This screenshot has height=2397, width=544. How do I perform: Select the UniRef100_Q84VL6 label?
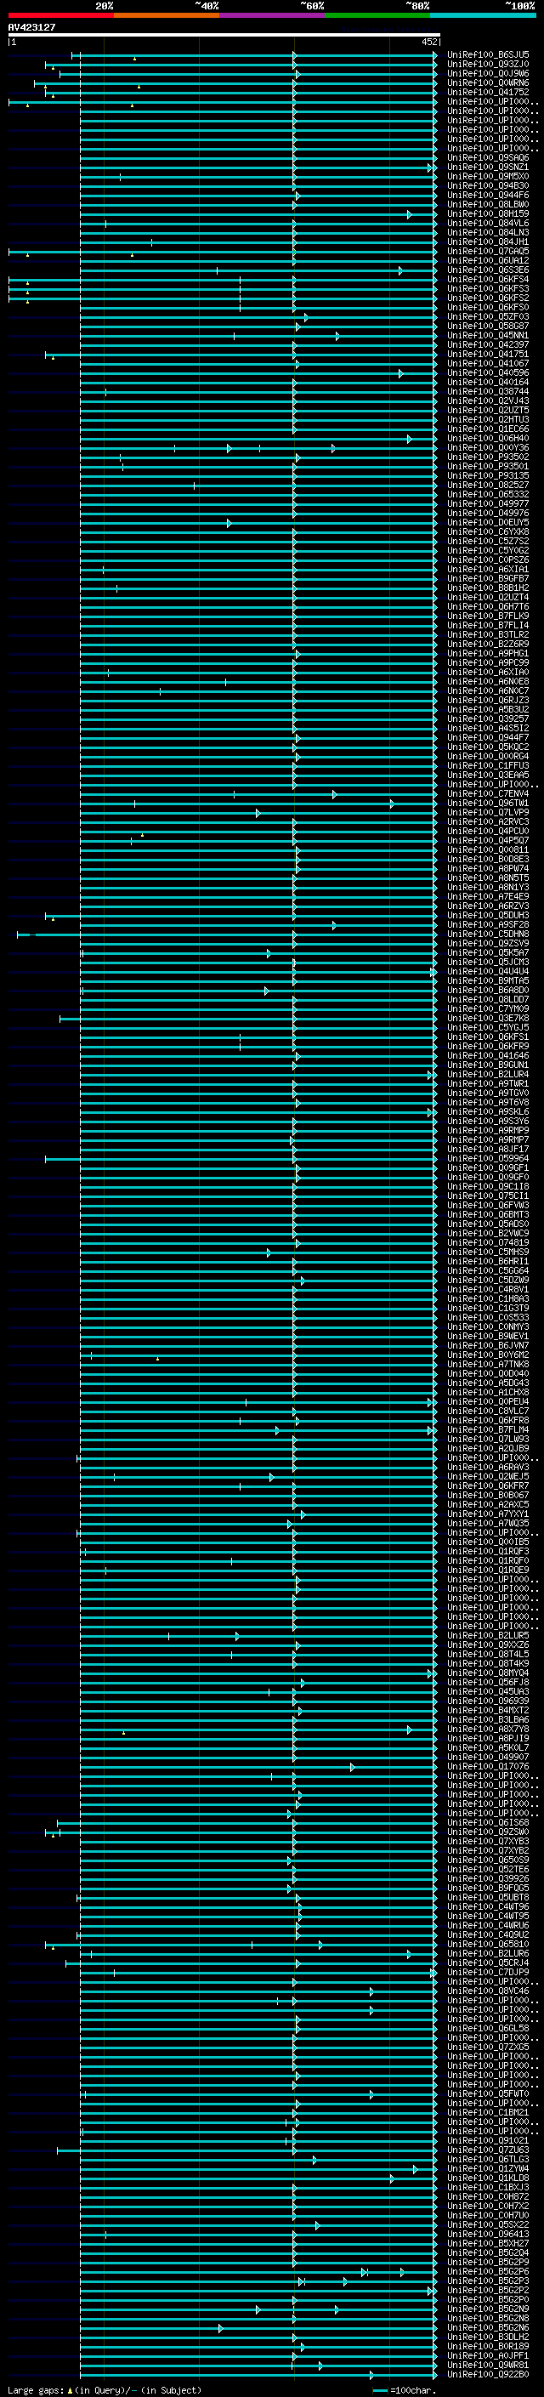[488, 224]
